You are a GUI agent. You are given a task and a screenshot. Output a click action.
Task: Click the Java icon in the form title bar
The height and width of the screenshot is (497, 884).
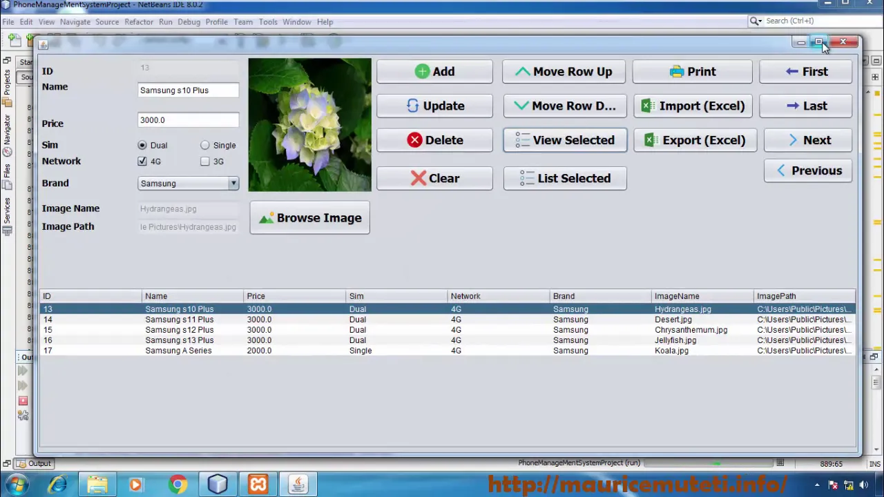click(x=43, y=44)
